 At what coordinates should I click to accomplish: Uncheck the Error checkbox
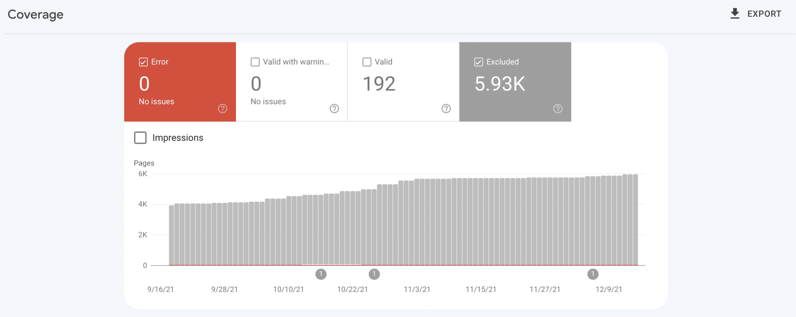143,62
